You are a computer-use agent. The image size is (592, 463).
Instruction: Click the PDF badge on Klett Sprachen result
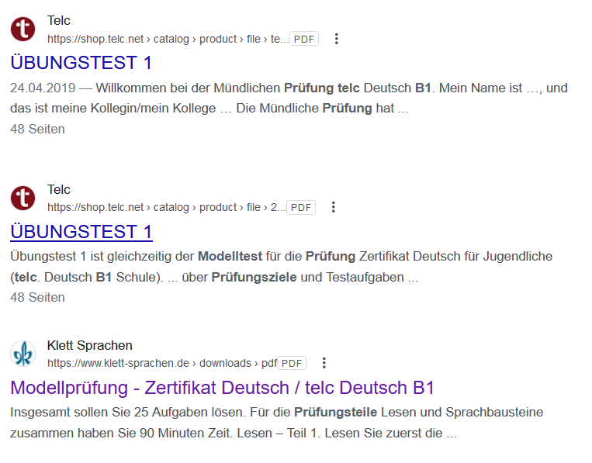tap(292, 363)
